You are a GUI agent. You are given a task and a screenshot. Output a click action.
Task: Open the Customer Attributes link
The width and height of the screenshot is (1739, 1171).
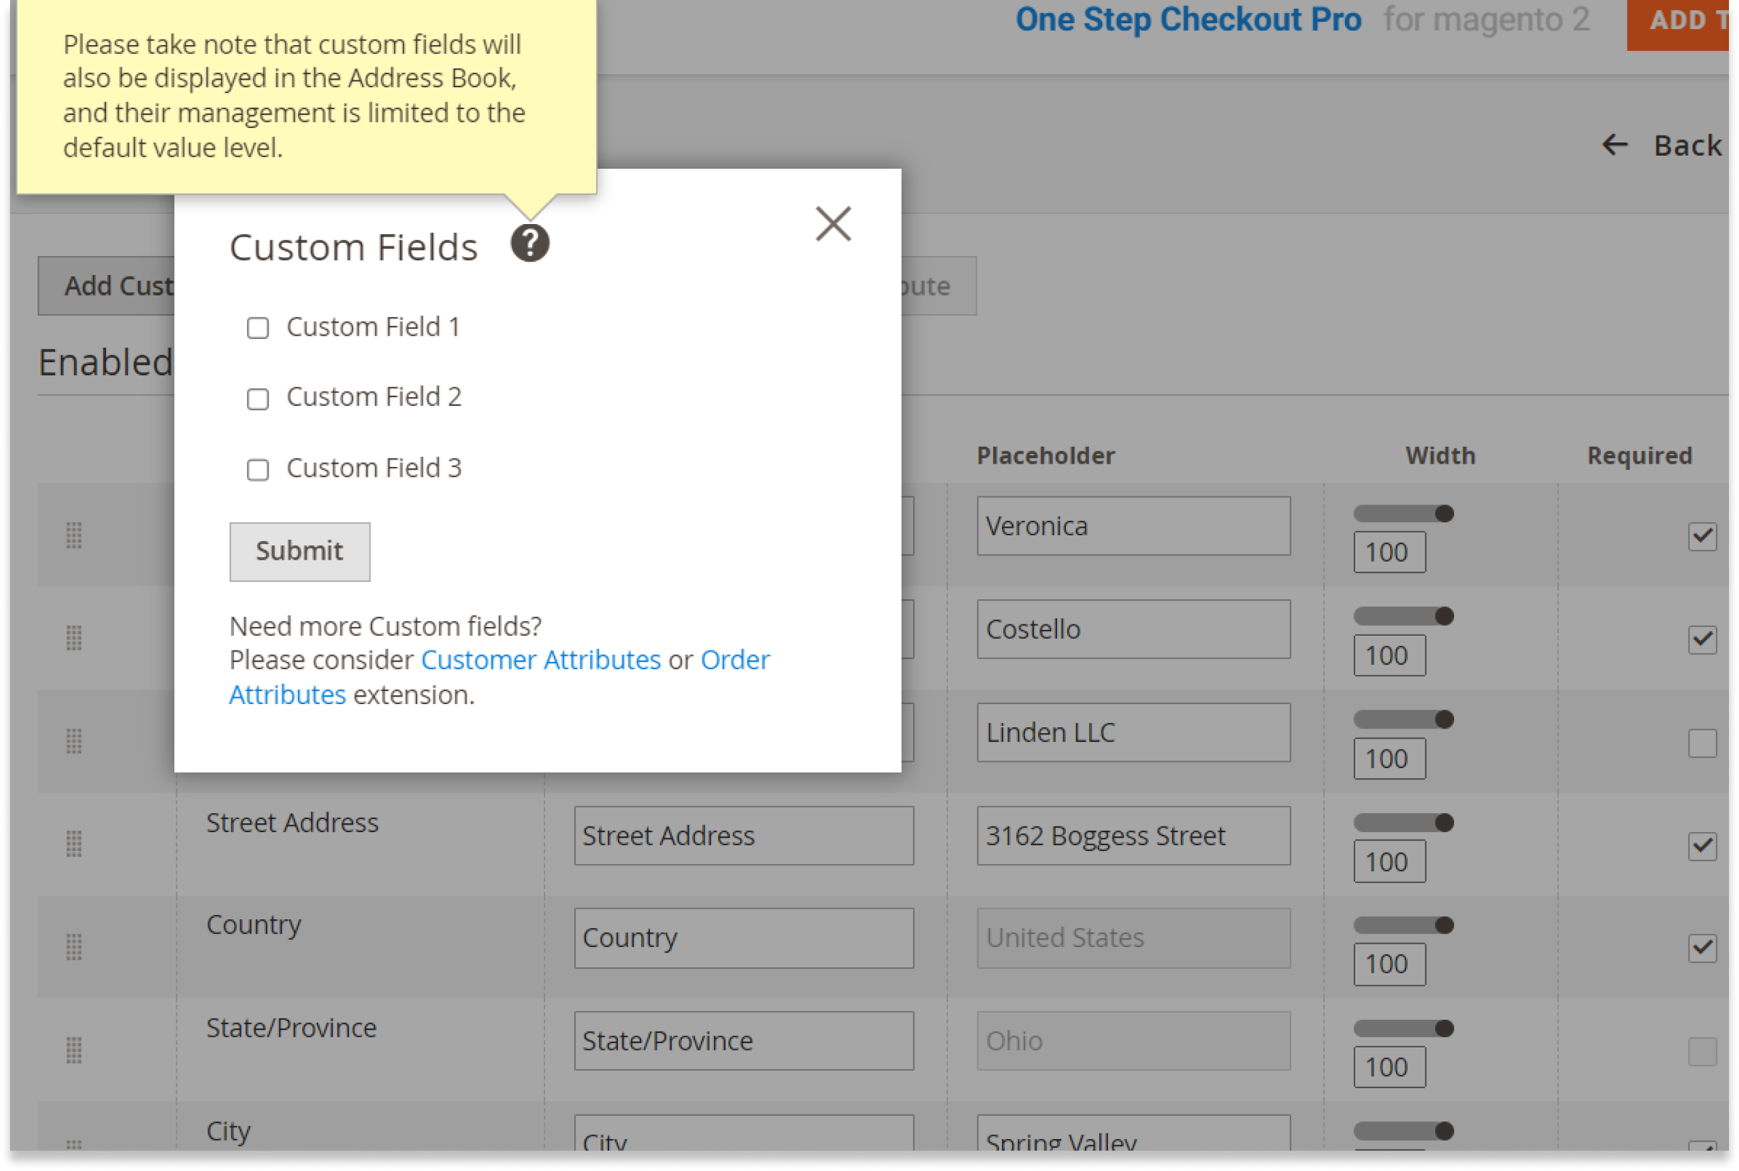(540, 660)
